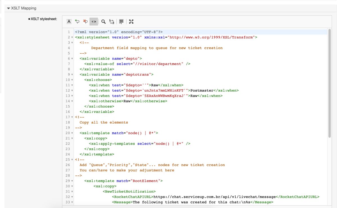The width and height of the screenshot is (337, 208).
Task: Fold the xsl:stylesheet tag at line 2
Action: (x=72, y=37)
